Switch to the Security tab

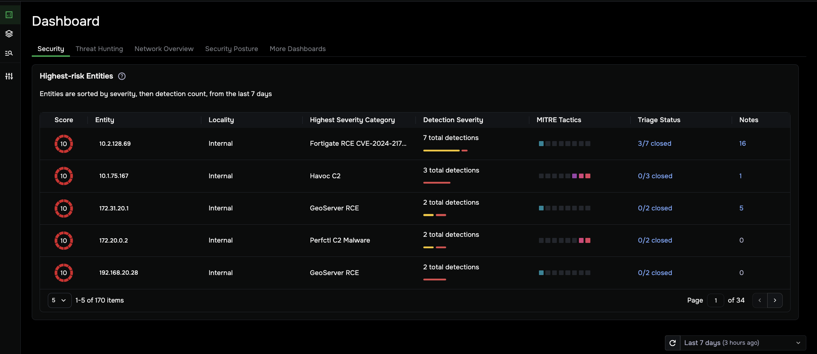[51, 49]
